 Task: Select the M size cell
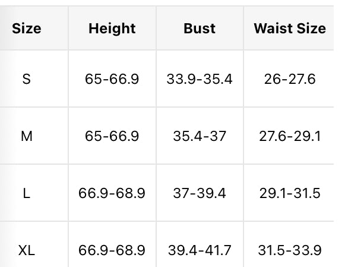(26, 136)
